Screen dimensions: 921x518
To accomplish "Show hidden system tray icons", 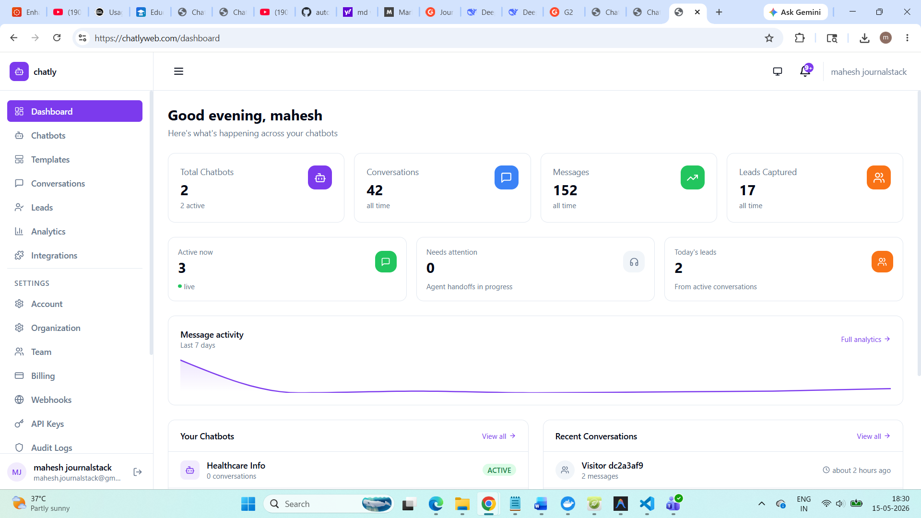I will point(761,504).
